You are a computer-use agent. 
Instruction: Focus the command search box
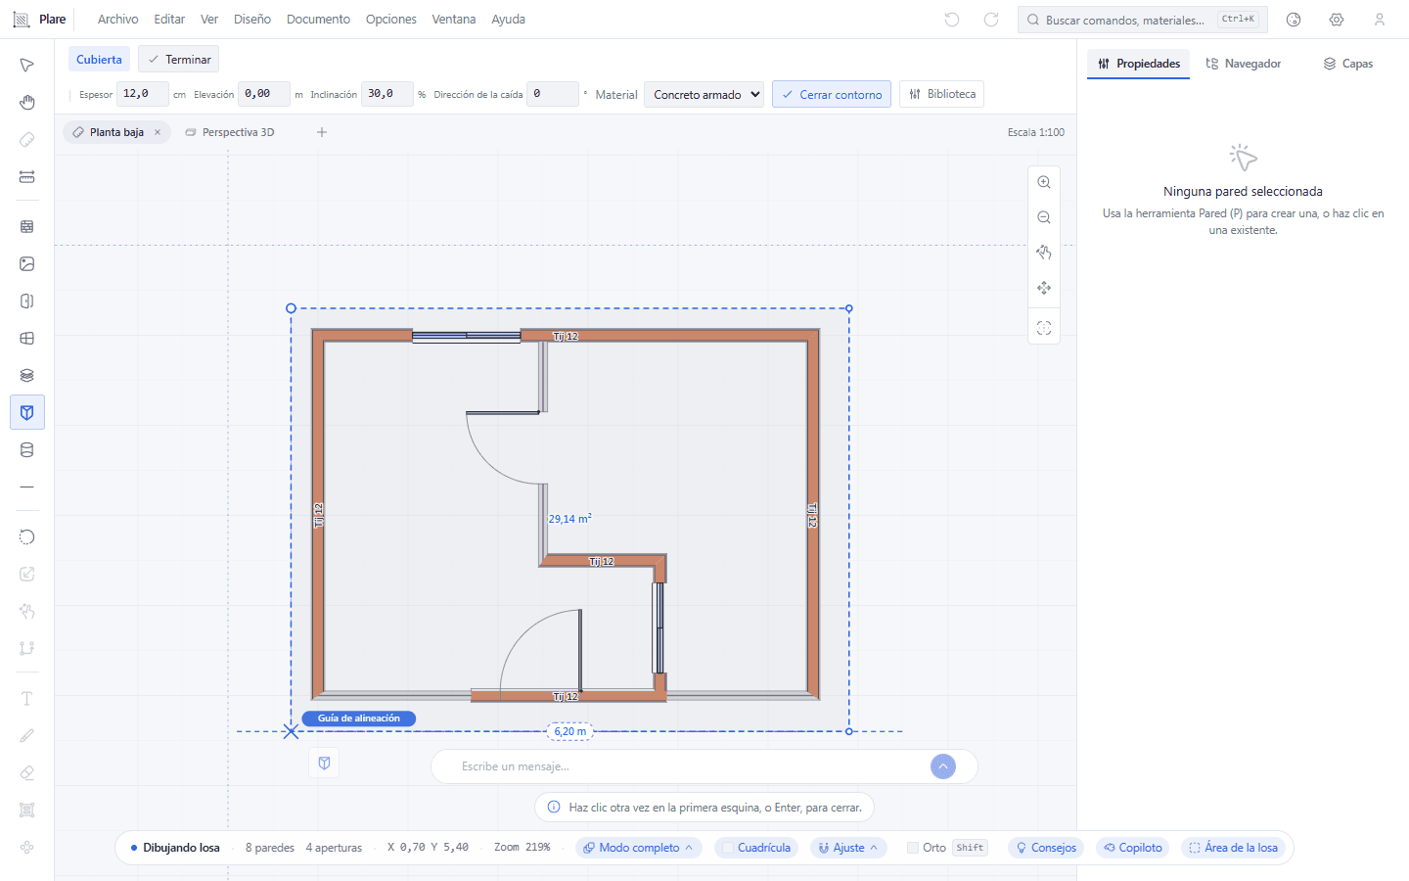click(1143, 20)
